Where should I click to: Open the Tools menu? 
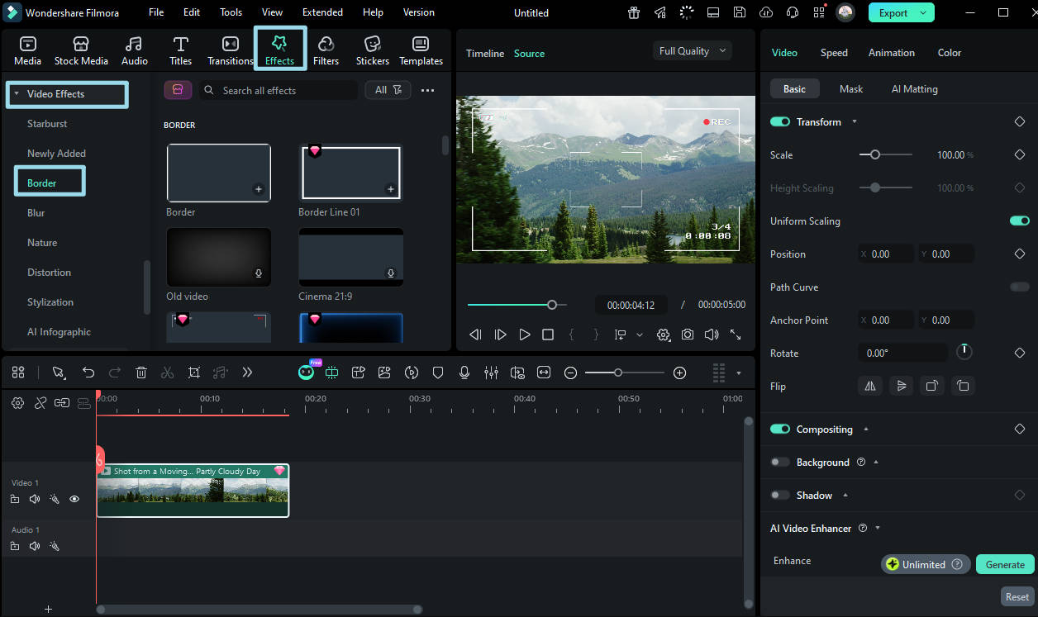click(231, 12)
